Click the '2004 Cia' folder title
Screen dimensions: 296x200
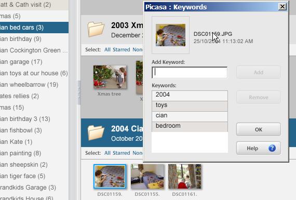point(127,129)
